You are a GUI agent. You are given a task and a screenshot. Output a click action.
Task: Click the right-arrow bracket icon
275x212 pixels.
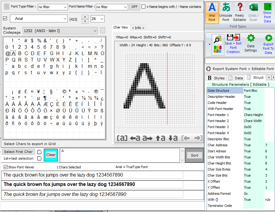[198, 138]
